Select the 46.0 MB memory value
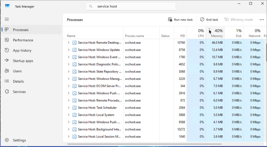The height and width of the screenshot is (147, 267). 217,42
